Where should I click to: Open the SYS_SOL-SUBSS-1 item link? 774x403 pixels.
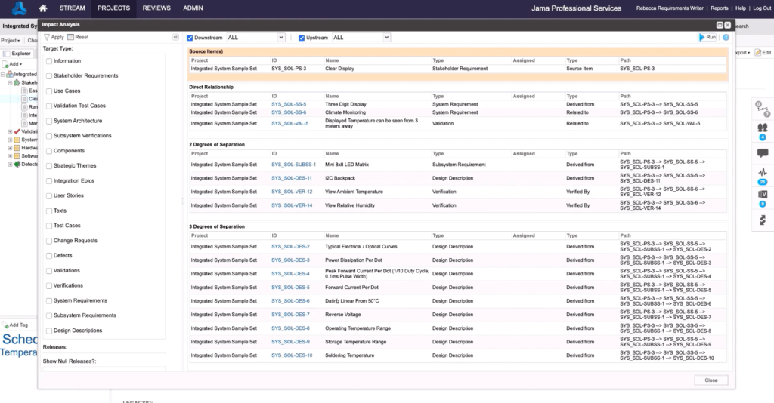click(x=293, y=164)
